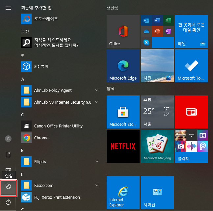Click the AhnLab Policy Agent folder
Screen dimensions: 213x211
coord(61,90)
